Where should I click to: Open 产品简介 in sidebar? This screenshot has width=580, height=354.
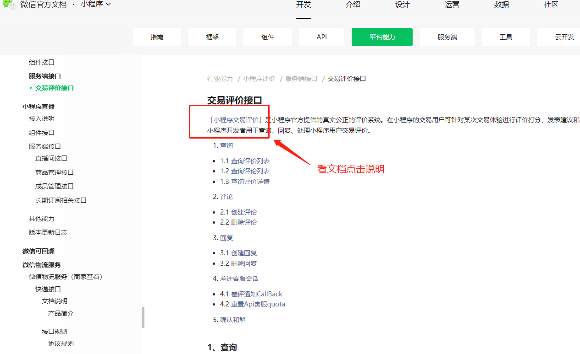click(x=61, y=313)
